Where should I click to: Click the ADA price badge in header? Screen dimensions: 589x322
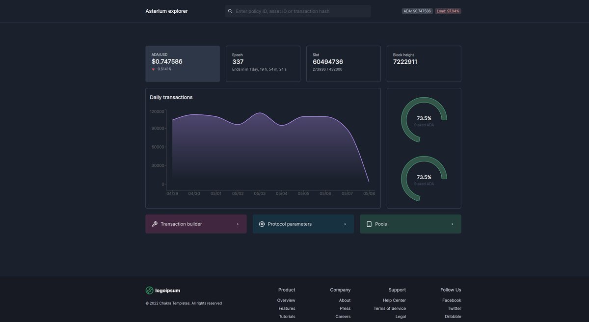417,11
